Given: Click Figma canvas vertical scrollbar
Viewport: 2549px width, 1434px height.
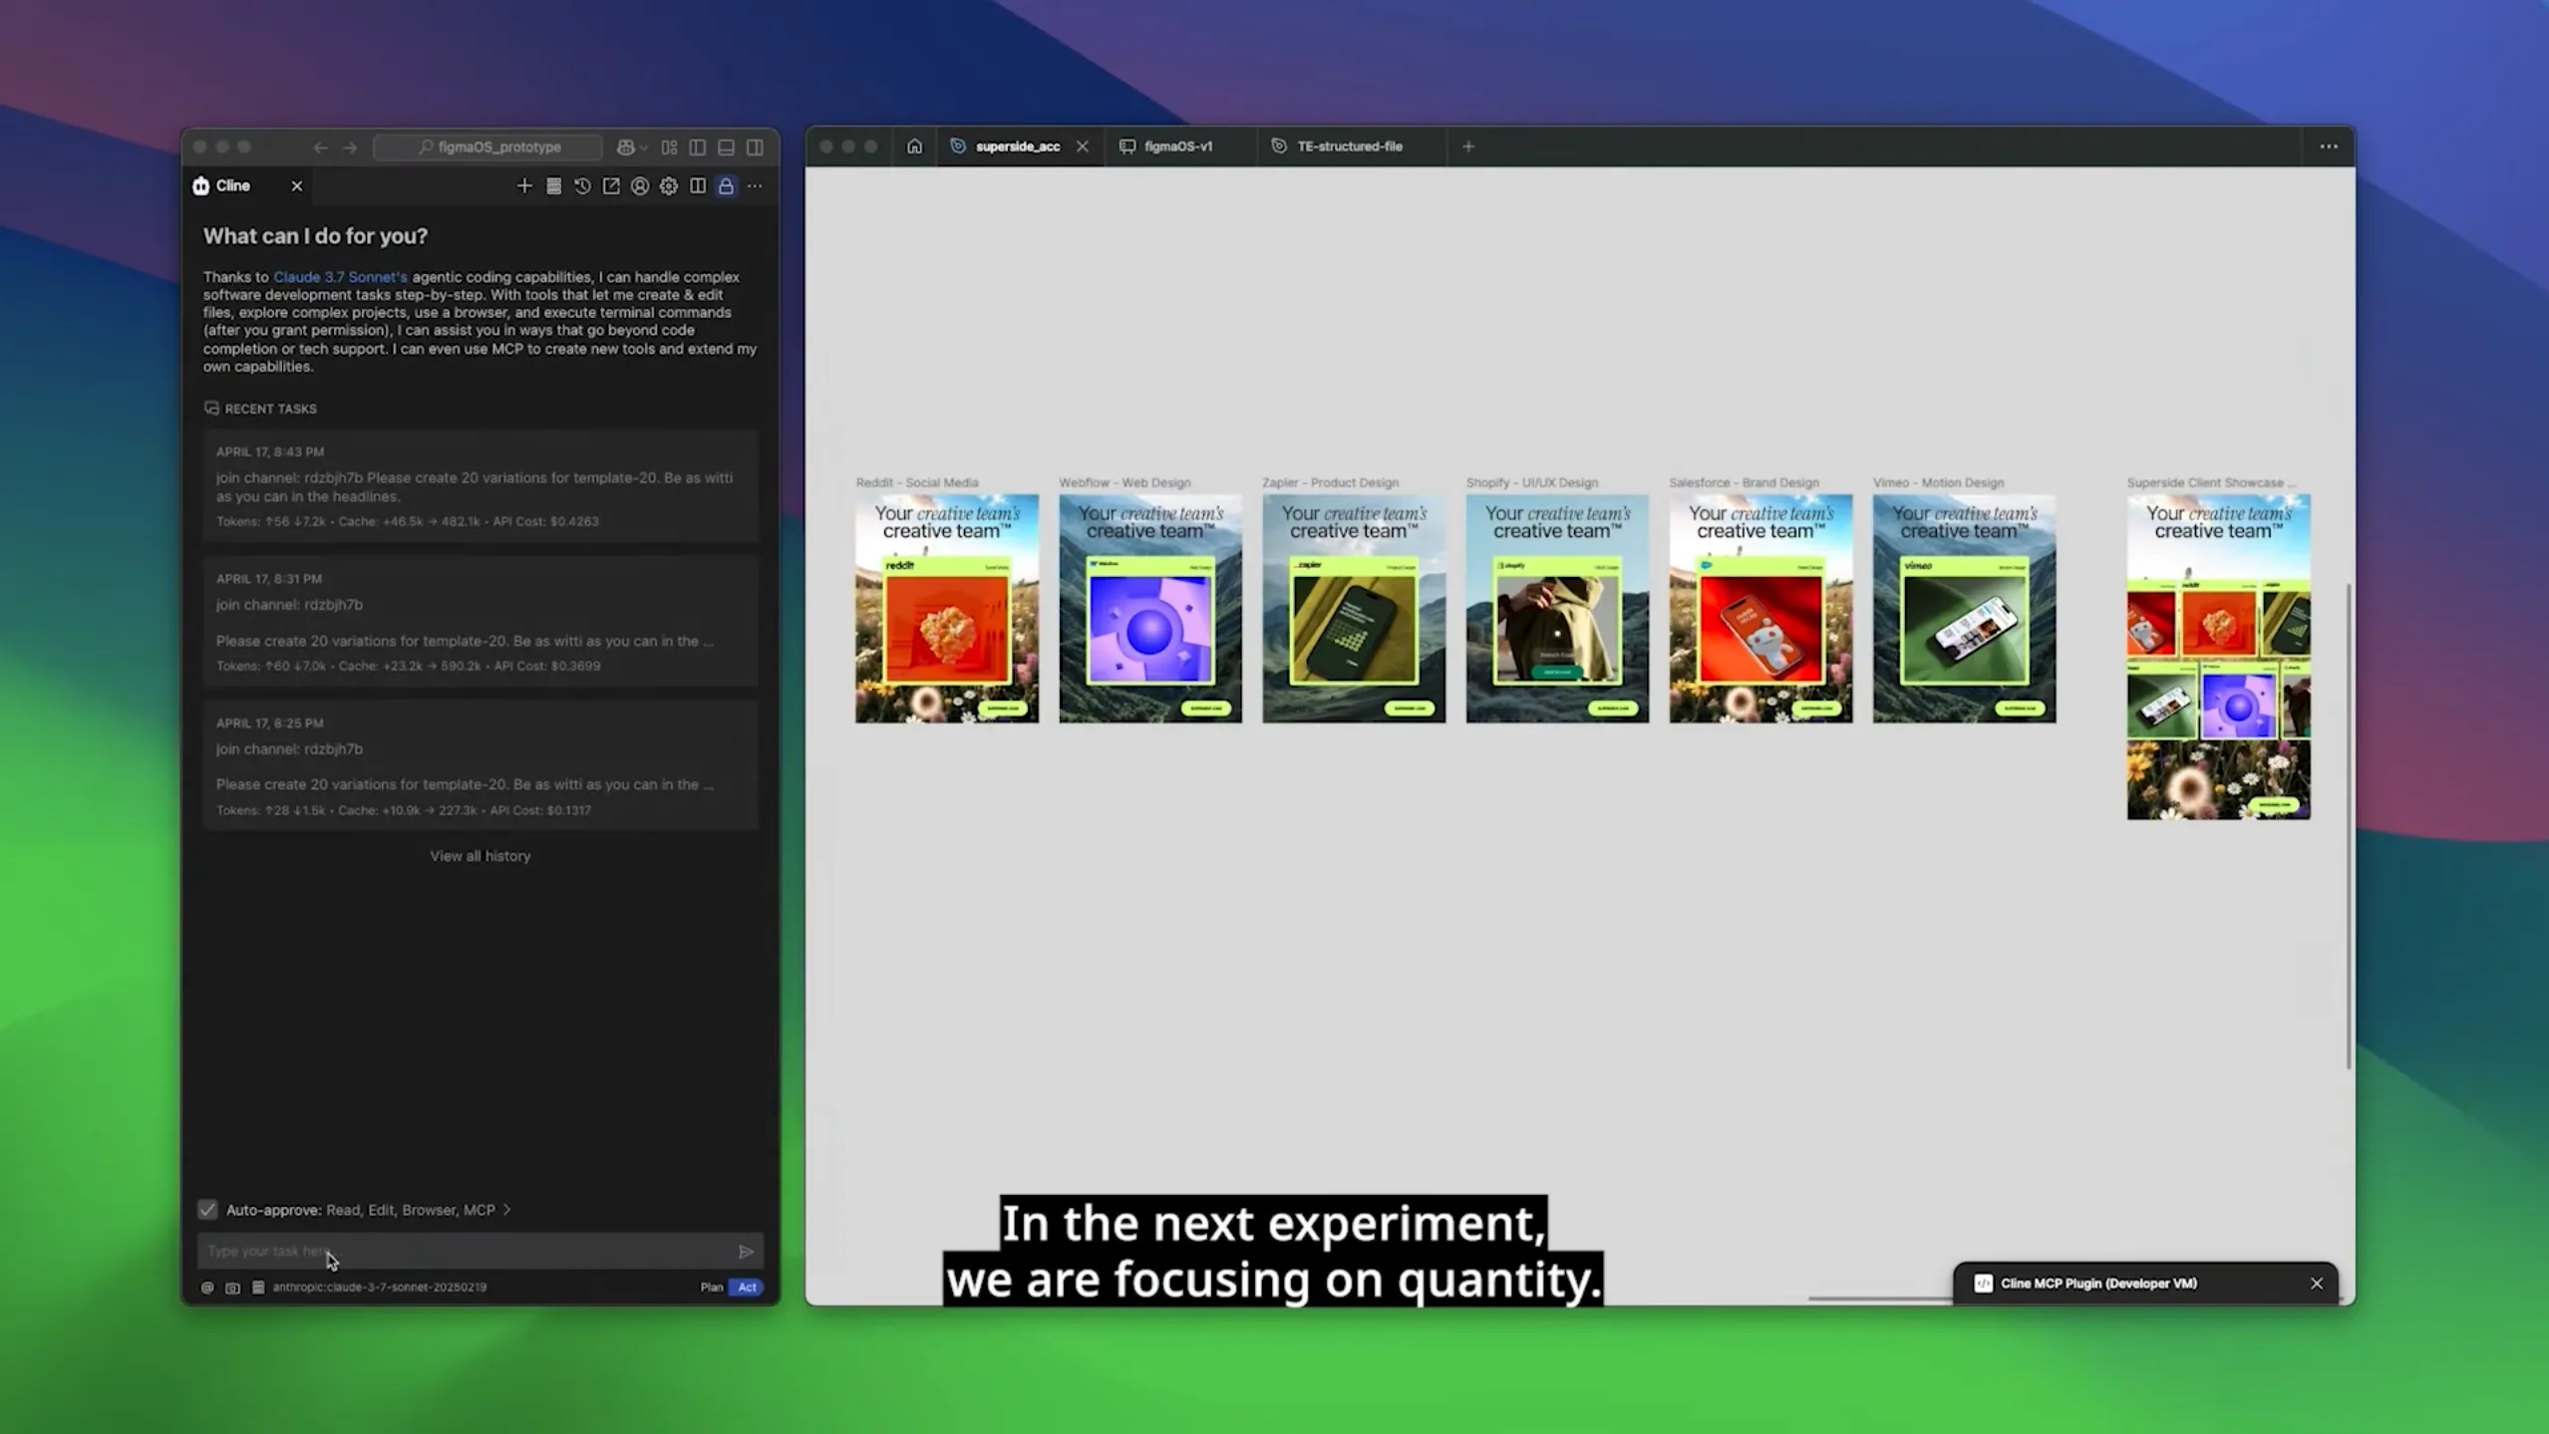Looking at the screenshot, I should tap(2349, 827).
